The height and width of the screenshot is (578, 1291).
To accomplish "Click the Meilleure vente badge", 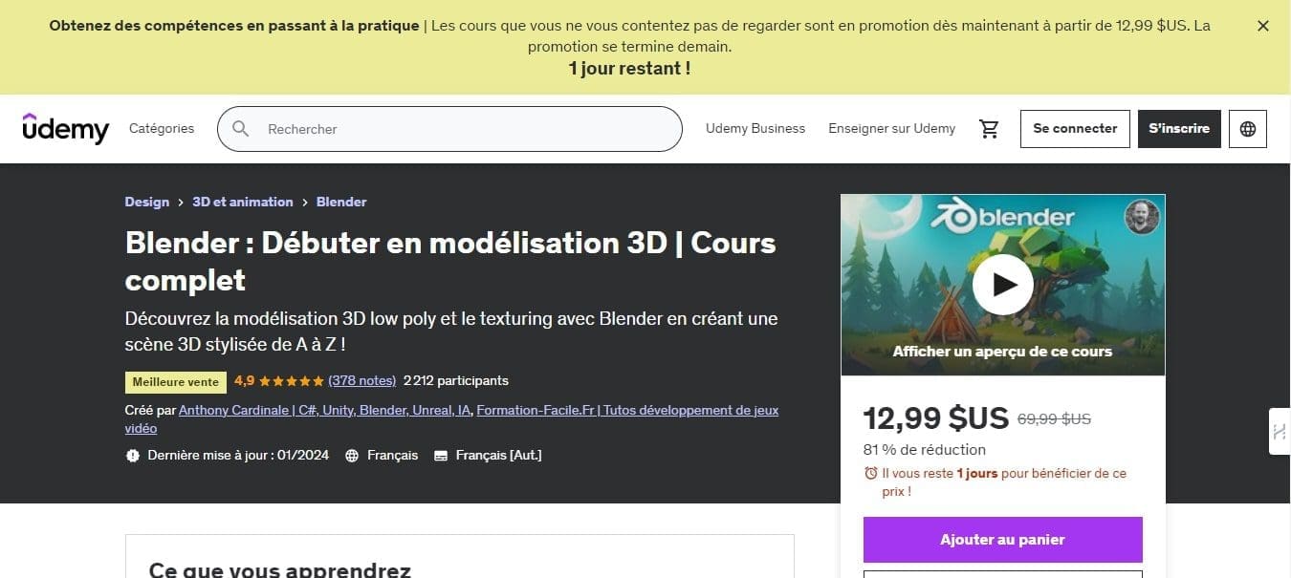I will coord(176,382).
